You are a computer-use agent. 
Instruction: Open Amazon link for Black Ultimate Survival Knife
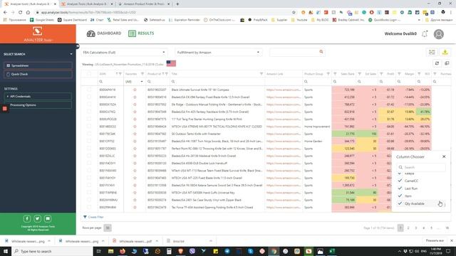coord(284,90)
